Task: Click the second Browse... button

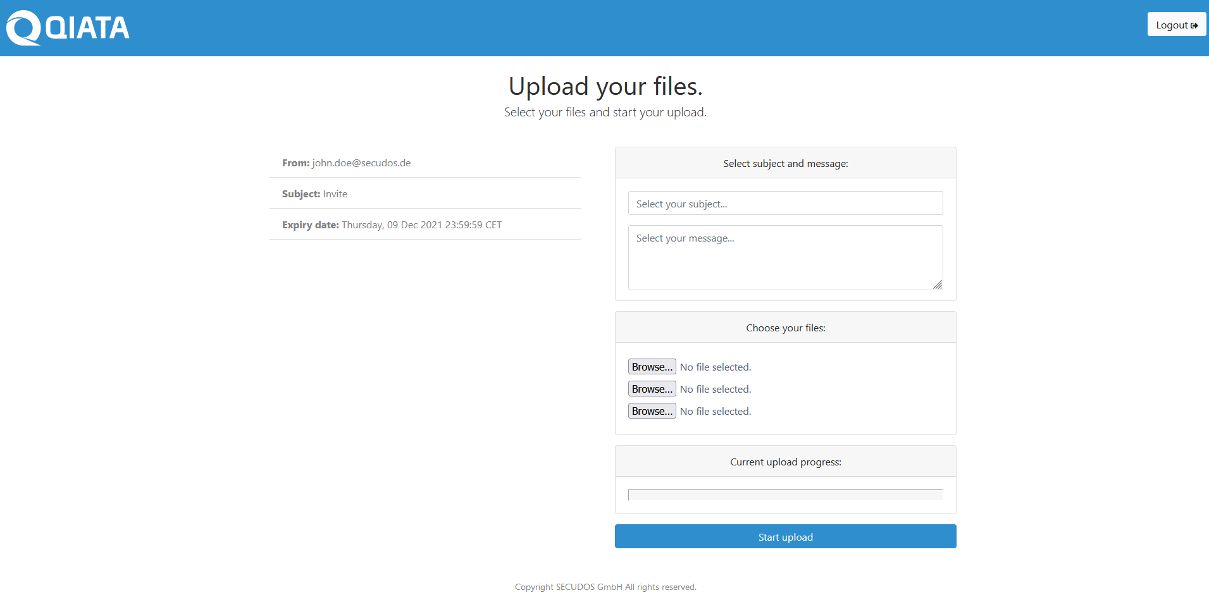Action: tap(652, 388)
